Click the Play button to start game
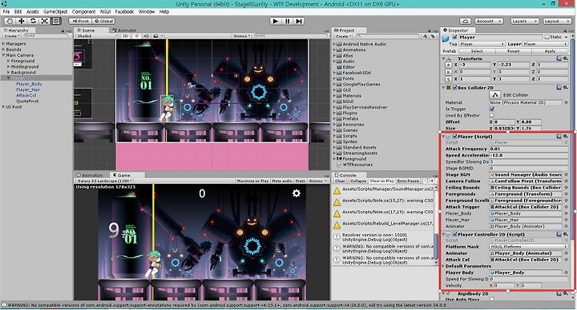The width and height of the screenshot is (577, 310). [275, 22]
